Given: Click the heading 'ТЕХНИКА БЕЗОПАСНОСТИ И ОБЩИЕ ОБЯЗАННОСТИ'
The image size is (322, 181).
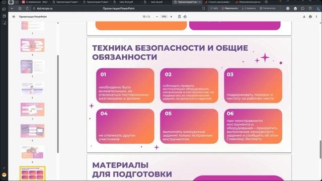Looking at the screenshot, I should pyautogui.click(x=170, y=52).
